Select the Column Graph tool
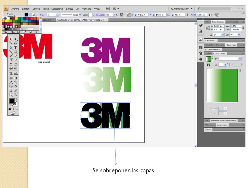Image resolution: width=251 pixels, height=188 pixels. 15,73
